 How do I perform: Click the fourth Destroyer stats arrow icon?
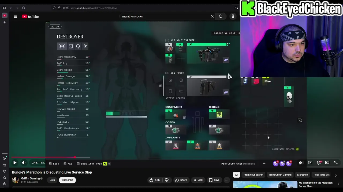85,46
